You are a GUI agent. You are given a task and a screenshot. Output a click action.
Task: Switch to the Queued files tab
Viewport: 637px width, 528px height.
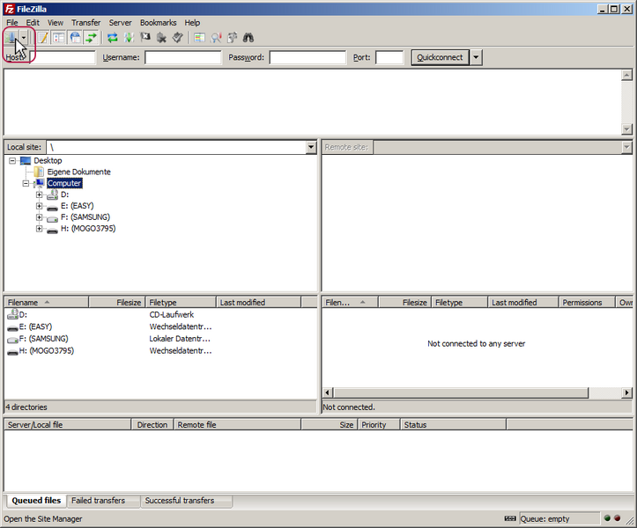[36, 501]
